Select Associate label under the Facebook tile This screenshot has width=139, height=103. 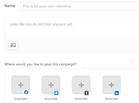pyautogui.click(x=21, y=99)
